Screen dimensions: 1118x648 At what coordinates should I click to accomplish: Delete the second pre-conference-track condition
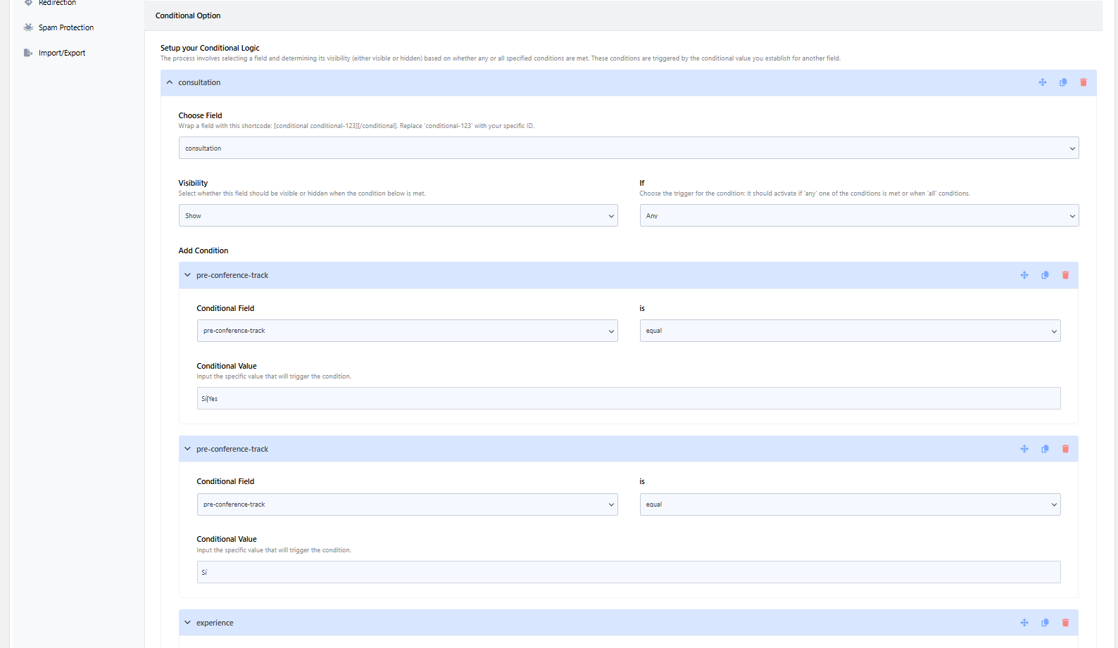click(x=1065, y=449)
